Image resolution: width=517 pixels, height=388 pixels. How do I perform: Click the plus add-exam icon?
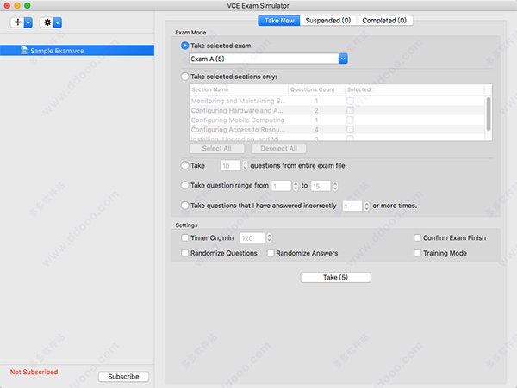(x=18, y=22)
